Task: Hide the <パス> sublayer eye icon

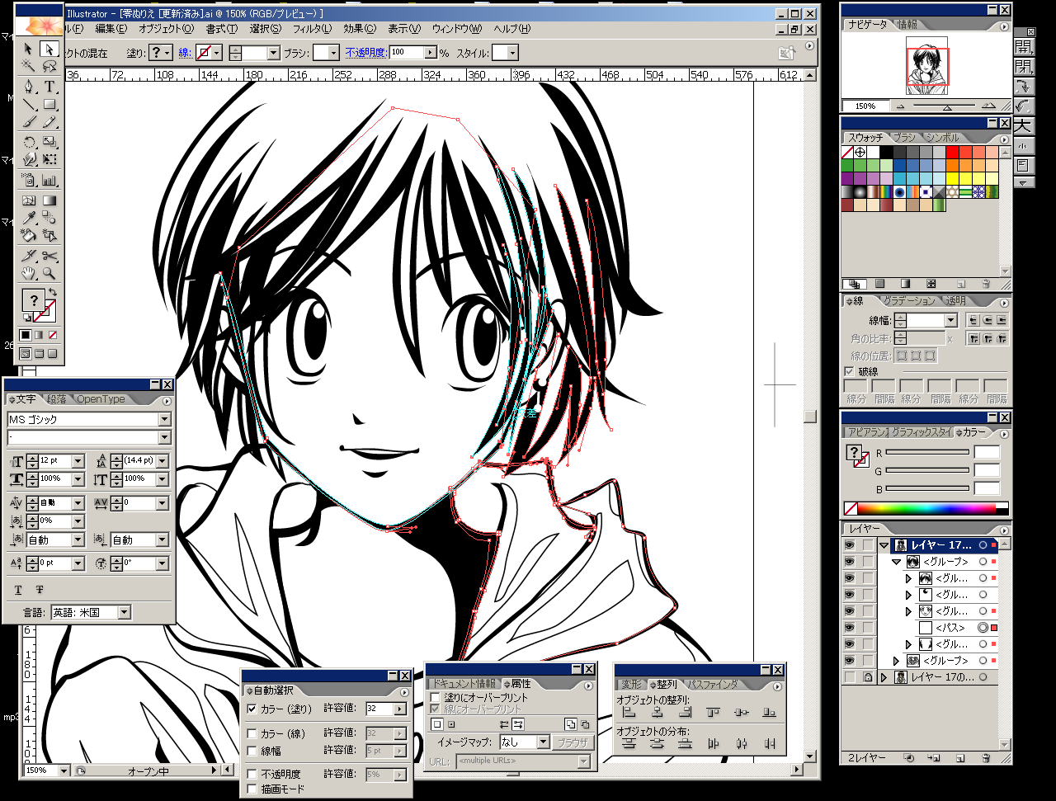Action: (x=849, y=628)
